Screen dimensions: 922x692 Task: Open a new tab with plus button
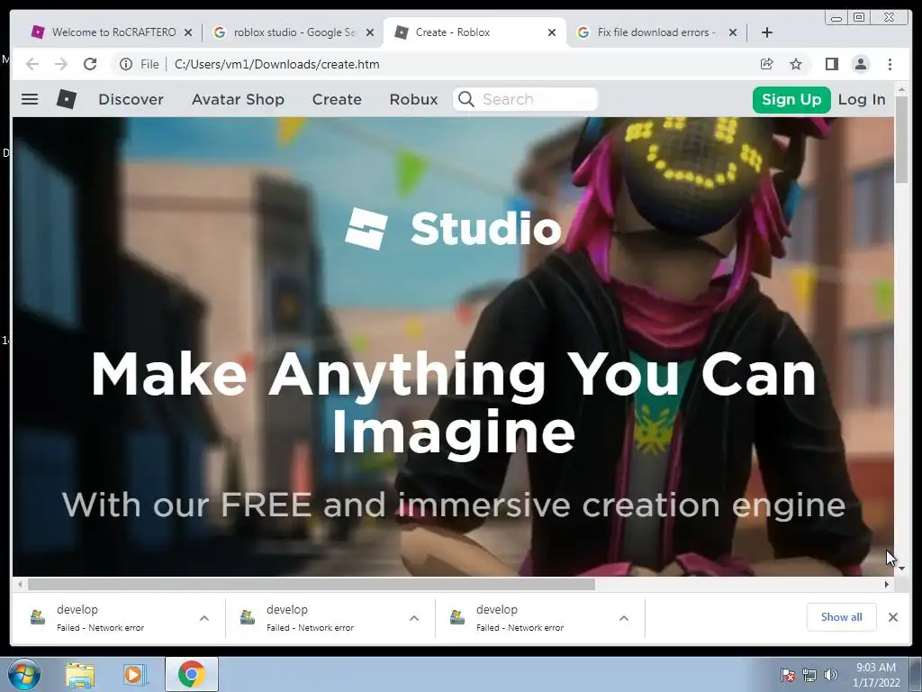pos(767,32)
